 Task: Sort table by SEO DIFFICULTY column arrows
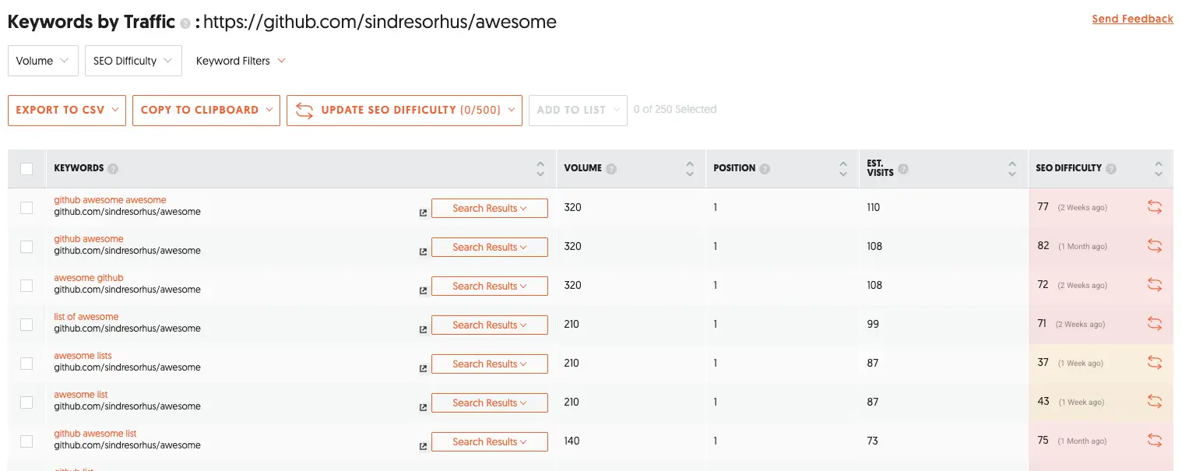(1159, 168)
